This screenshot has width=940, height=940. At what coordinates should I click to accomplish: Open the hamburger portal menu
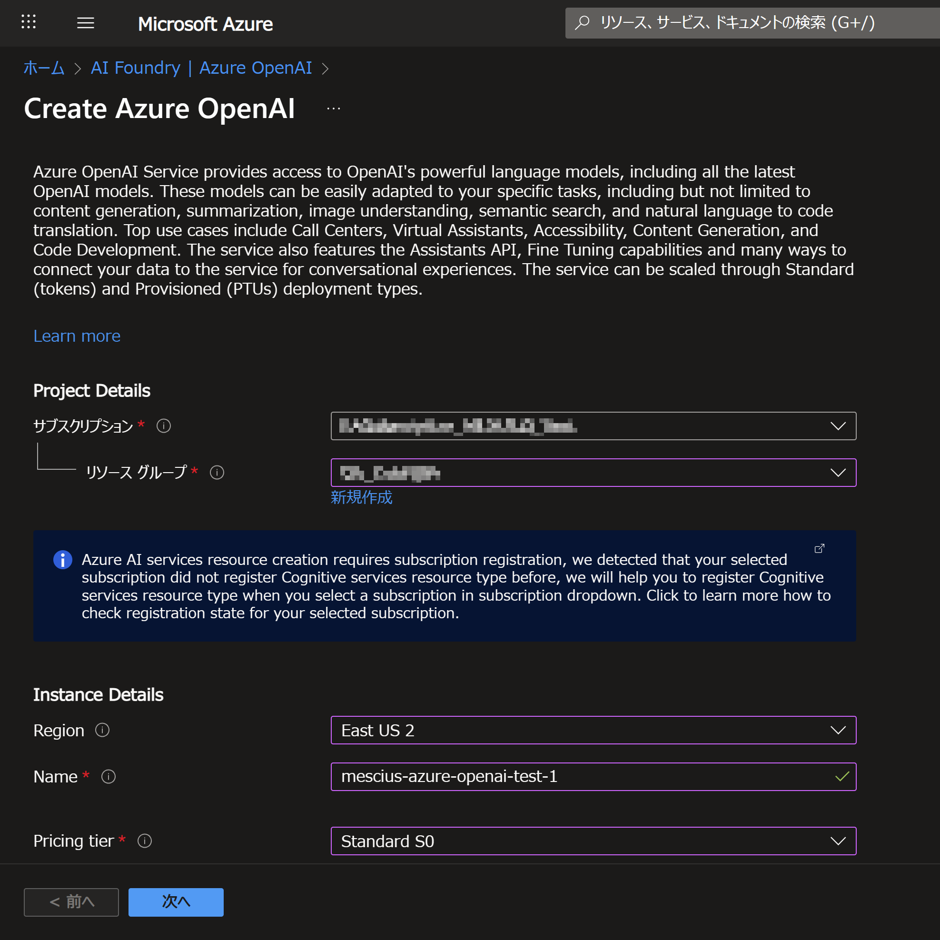click(86, 23)
